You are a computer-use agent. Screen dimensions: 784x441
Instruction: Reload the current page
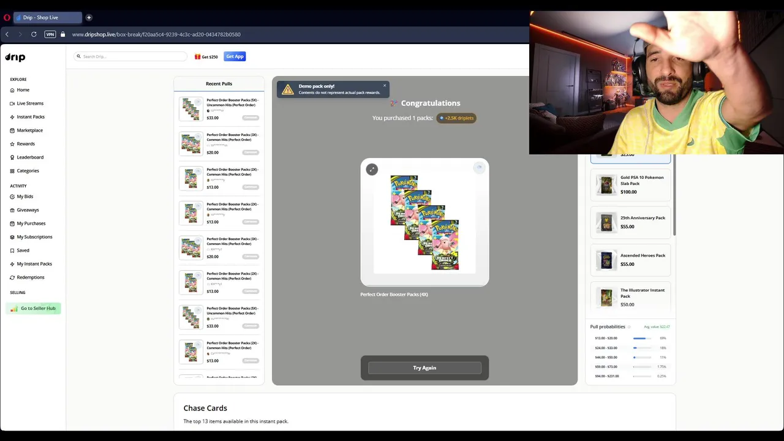[x=34, y=34]
